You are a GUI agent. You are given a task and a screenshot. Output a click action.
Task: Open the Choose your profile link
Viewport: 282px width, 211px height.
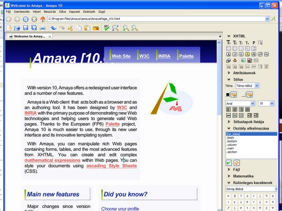[x=120, y=209]
